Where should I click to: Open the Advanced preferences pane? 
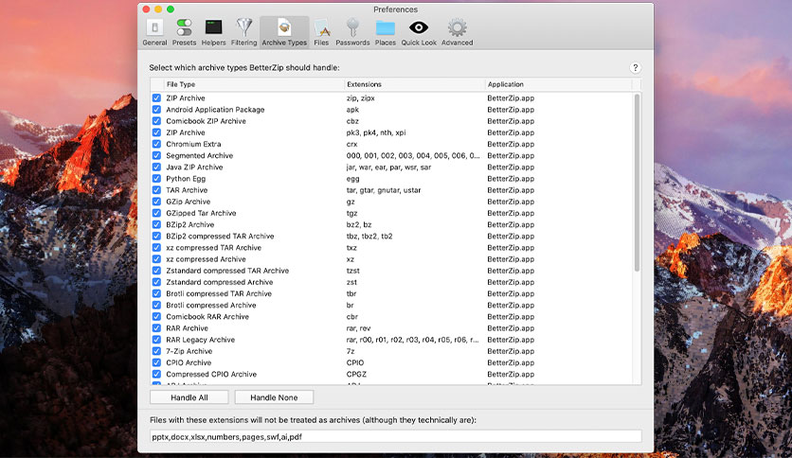click(458, 32)
